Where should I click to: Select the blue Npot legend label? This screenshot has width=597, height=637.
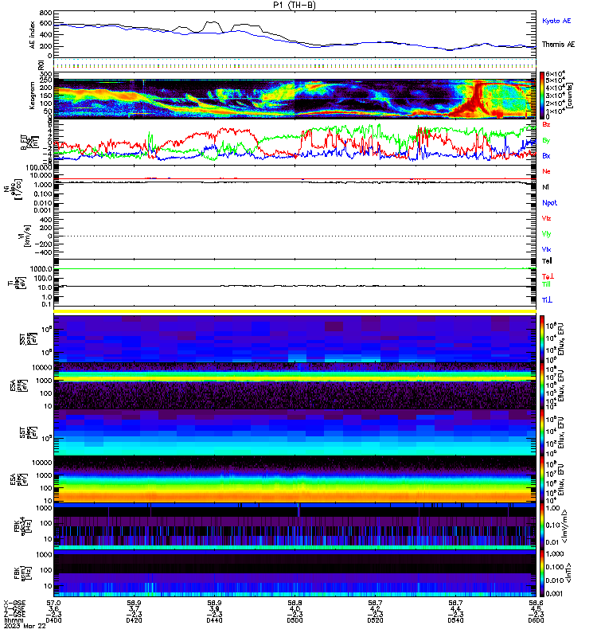tap(549, 203)
